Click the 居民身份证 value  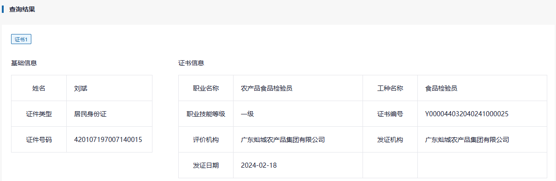(x=90, y=114)
